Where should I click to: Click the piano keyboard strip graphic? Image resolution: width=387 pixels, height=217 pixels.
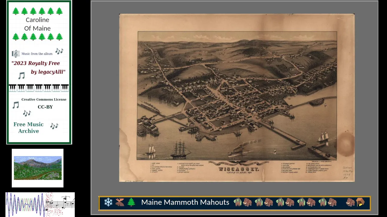tap(39, 88)
